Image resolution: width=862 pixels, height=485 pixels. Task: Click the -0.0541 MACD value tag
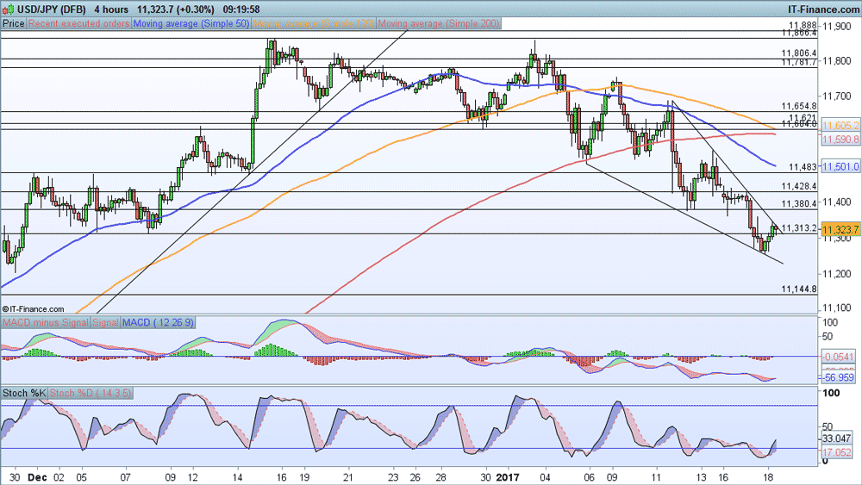click(840, 357)
